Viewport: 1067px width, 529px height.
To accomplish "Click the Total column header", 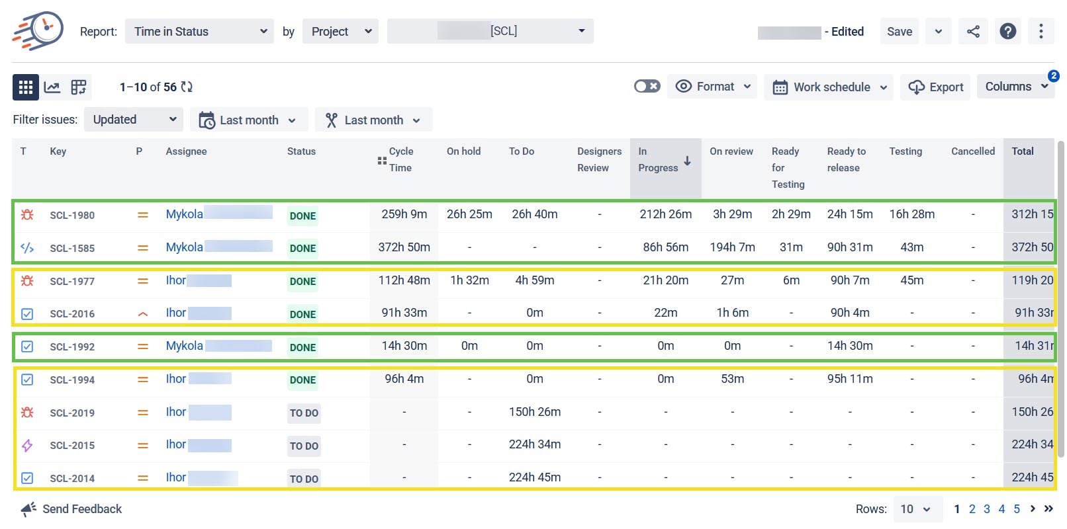I will point(1023,151).
